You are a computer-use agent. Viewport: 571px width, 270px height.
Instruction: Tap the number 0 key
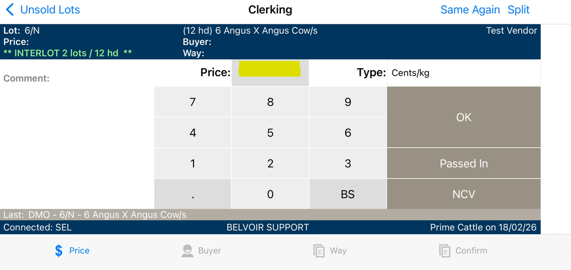(x=270, y=194)
